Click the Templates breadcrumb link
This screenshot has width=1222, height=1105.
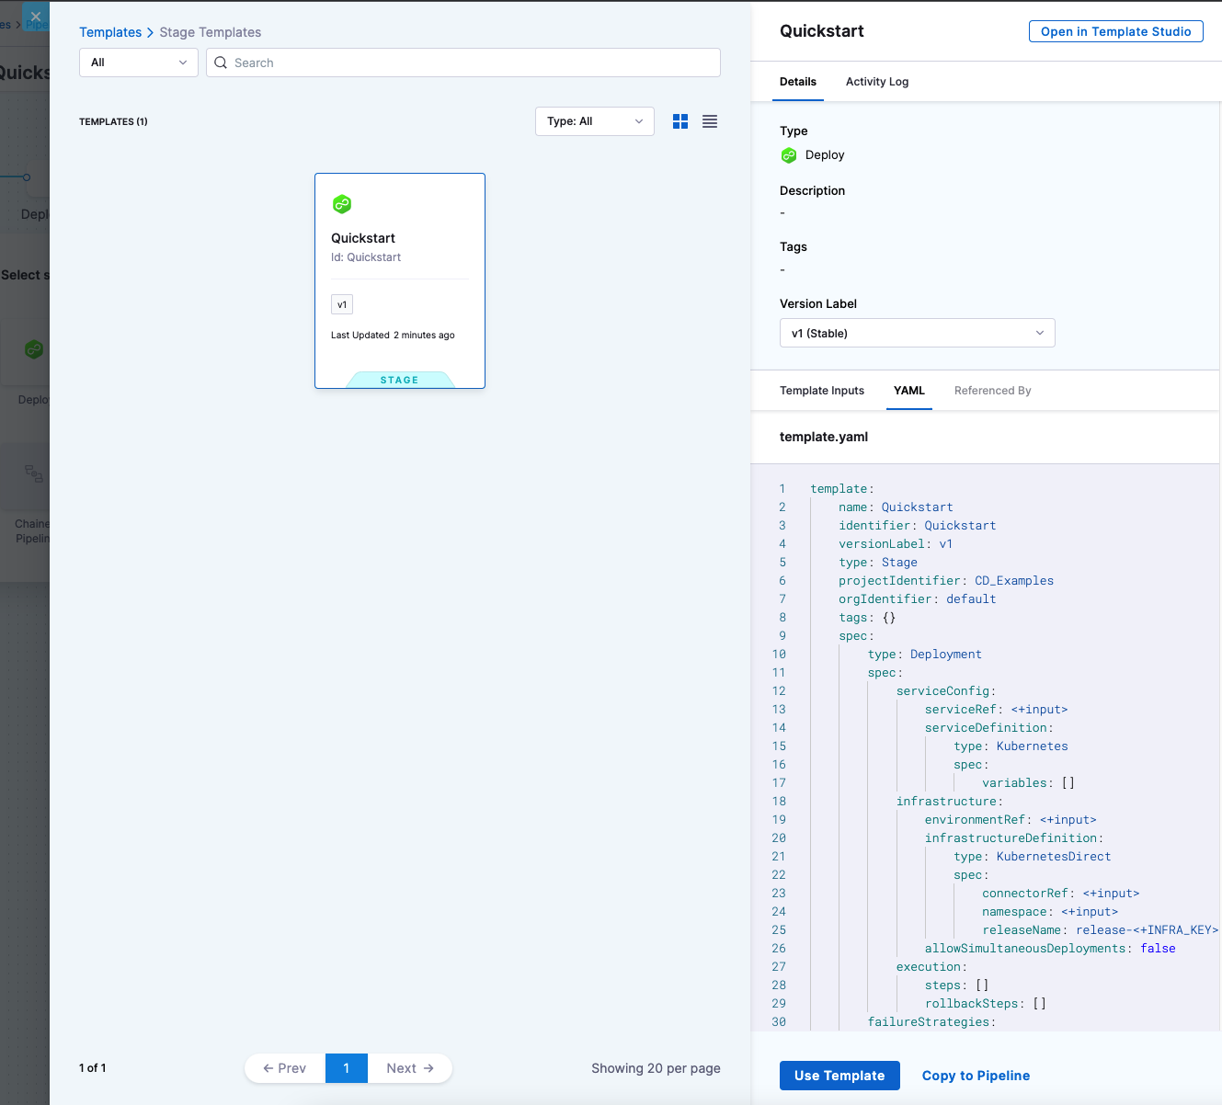110,32
